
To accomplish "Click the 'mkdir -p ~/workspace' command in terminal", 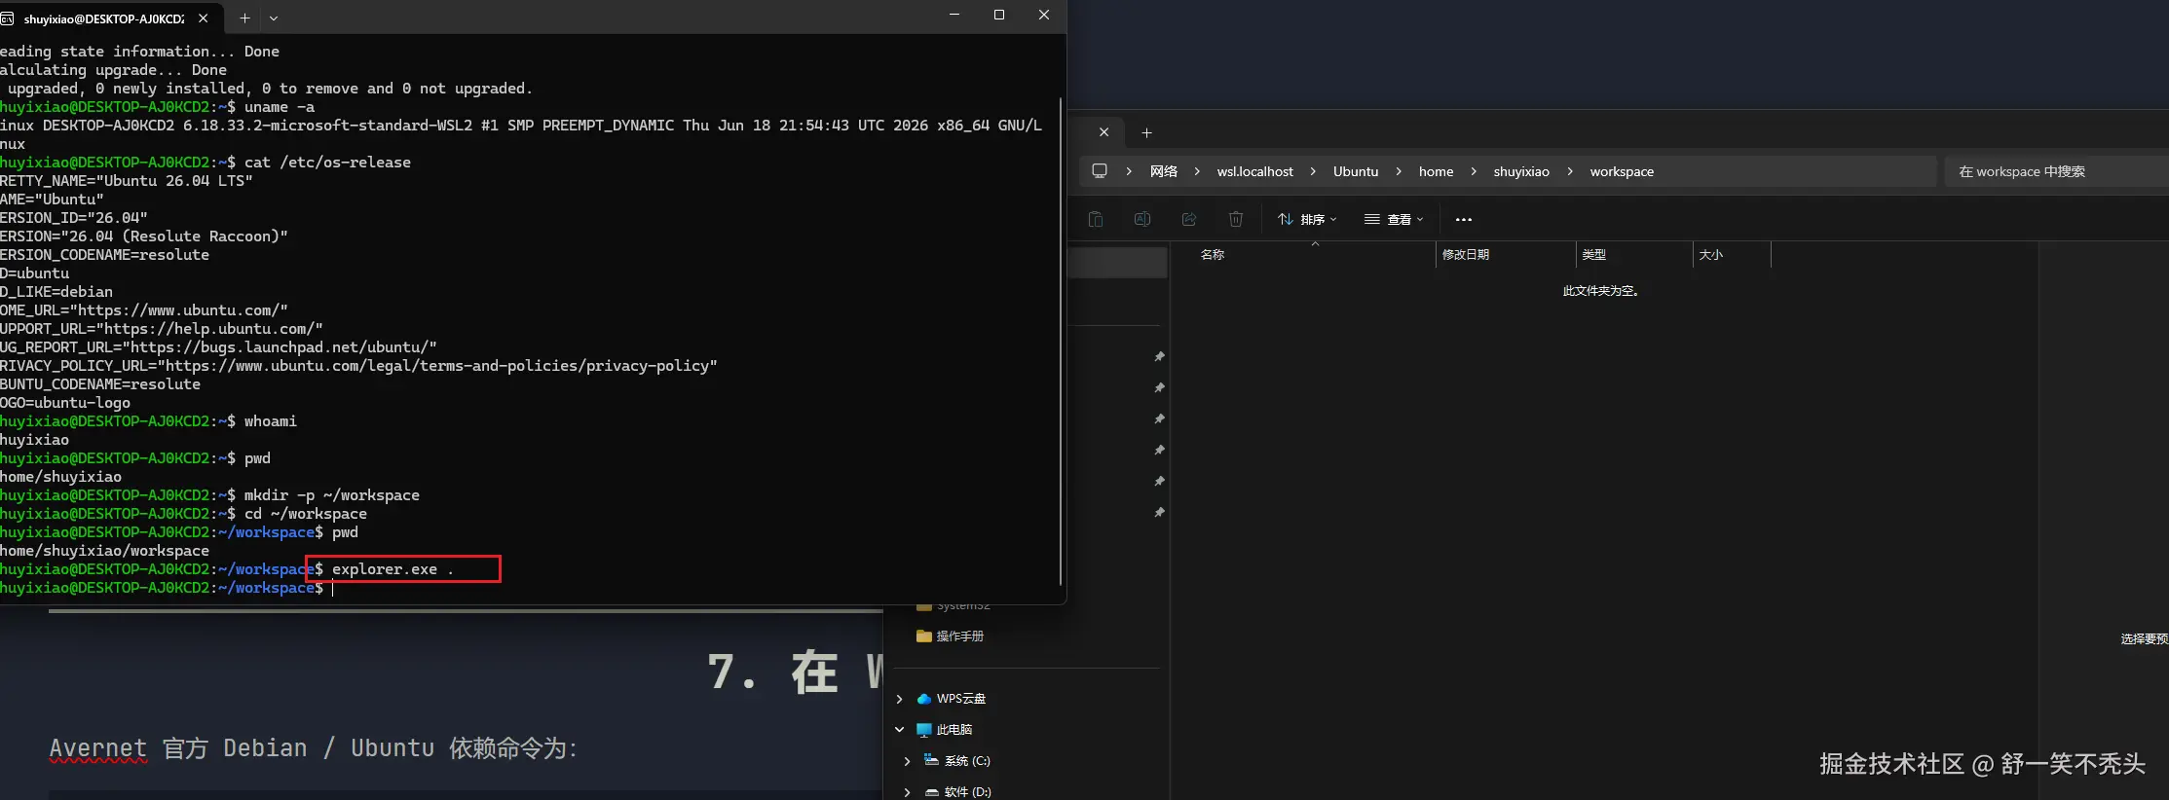I will click(331, 495).
